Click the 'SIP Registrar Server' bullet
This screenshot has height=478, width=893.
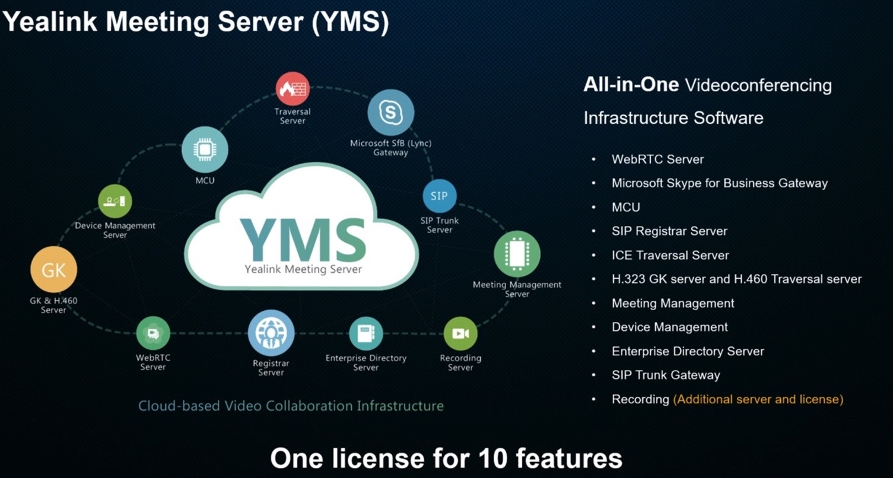click(669, 231)
